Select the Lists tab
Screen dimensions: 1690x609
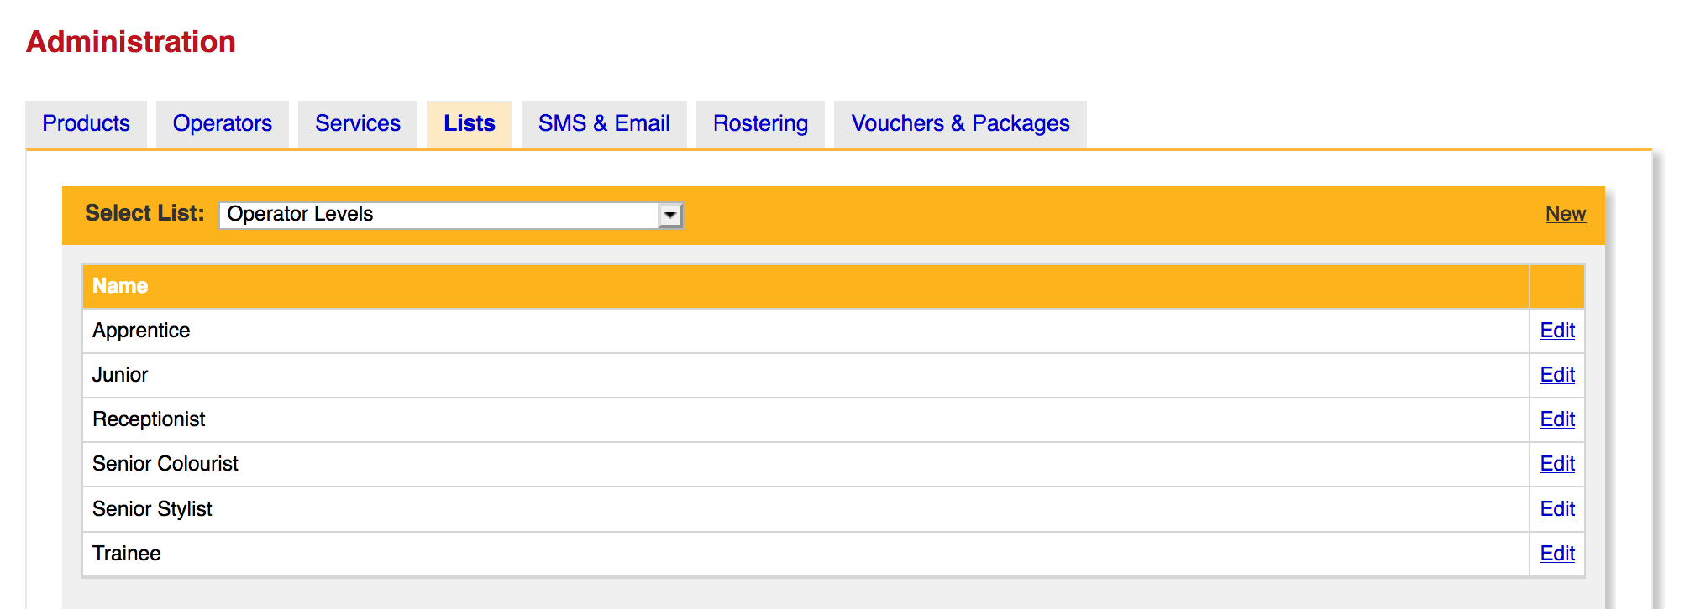click(x=470, y=123)
